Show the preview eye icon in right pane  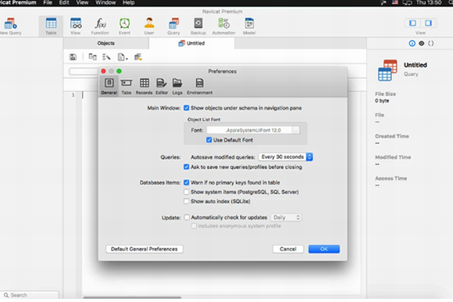tap(422, 43)
